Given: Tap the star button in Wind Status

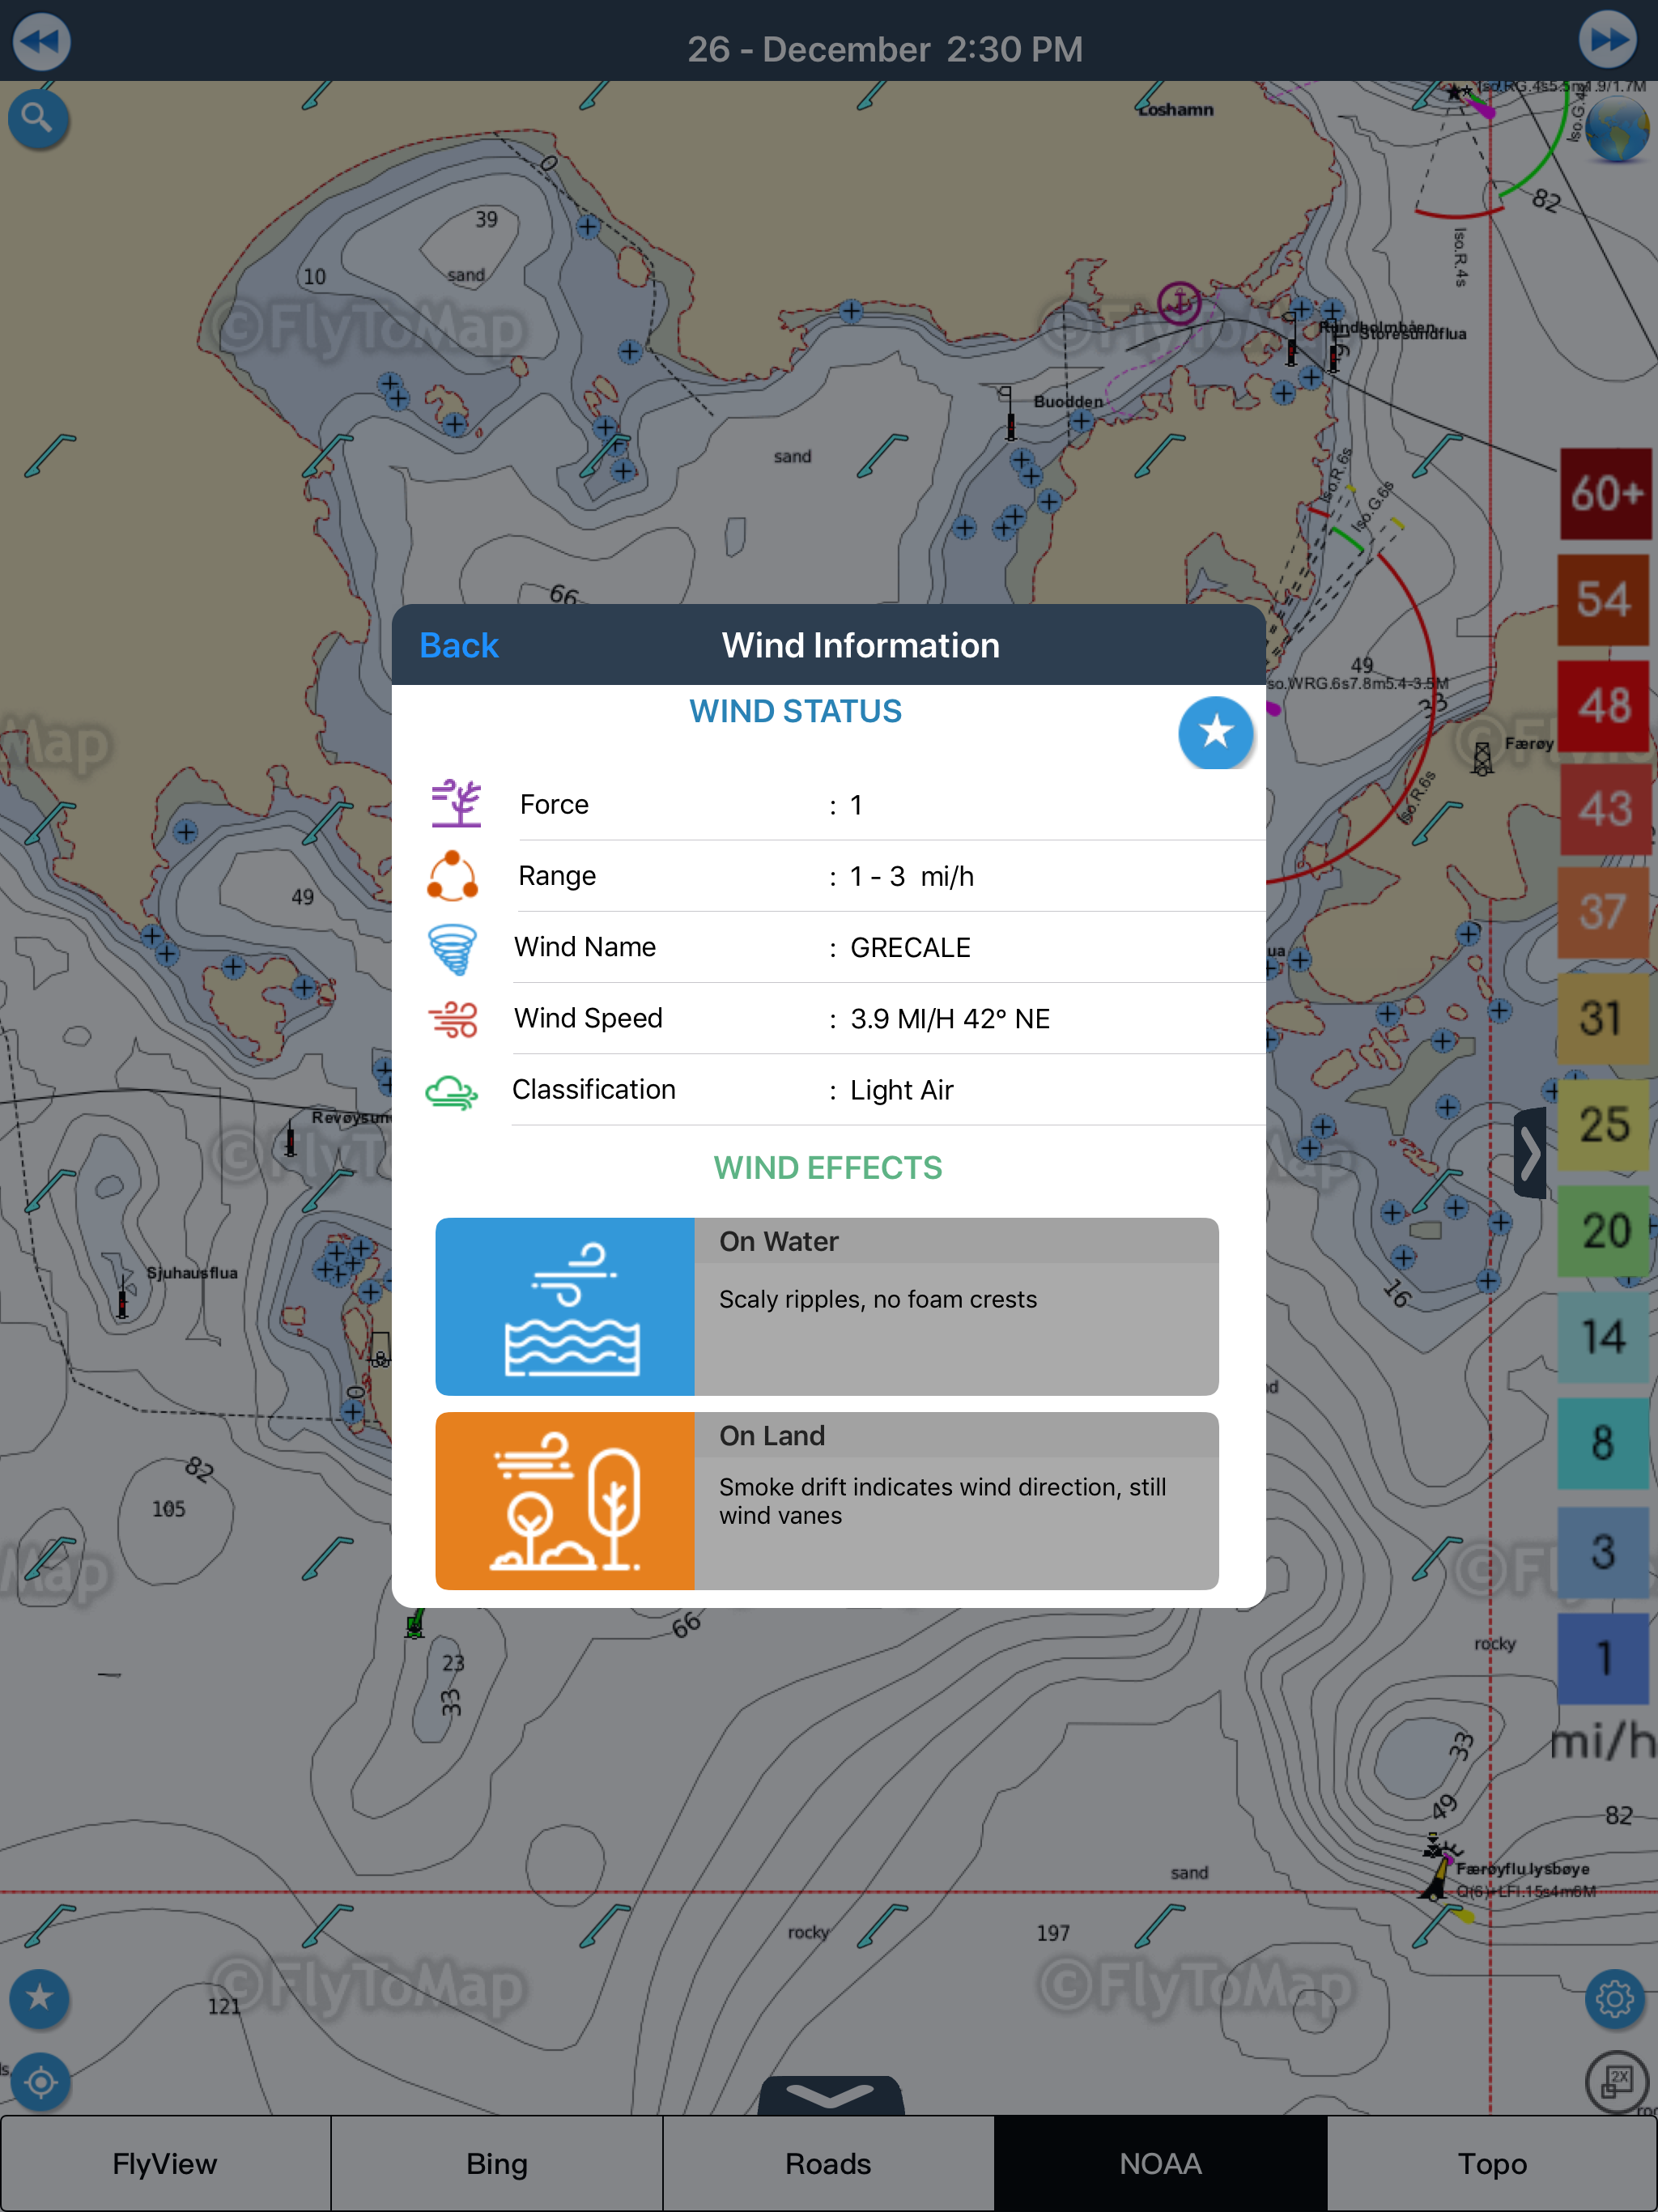Looking at the screenshot, I should coord(1214,733).
